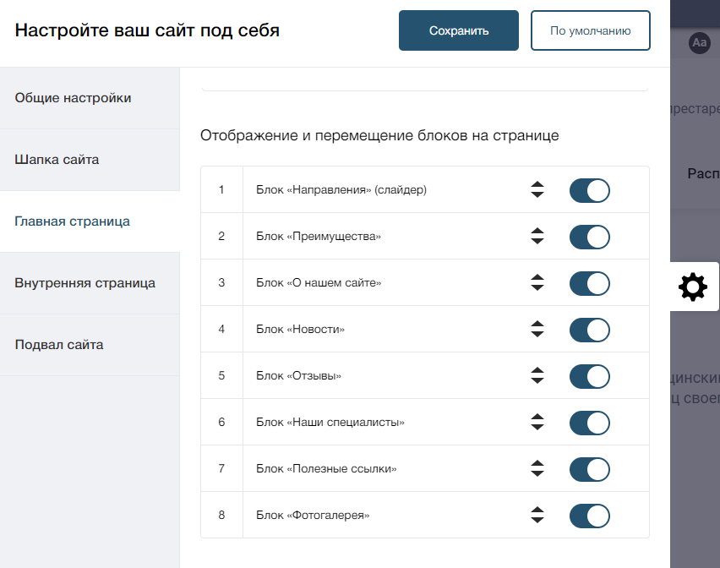720x568 pixels.
Task: Click reorder arrows for «Направления» block
Action: click(537, 189)
